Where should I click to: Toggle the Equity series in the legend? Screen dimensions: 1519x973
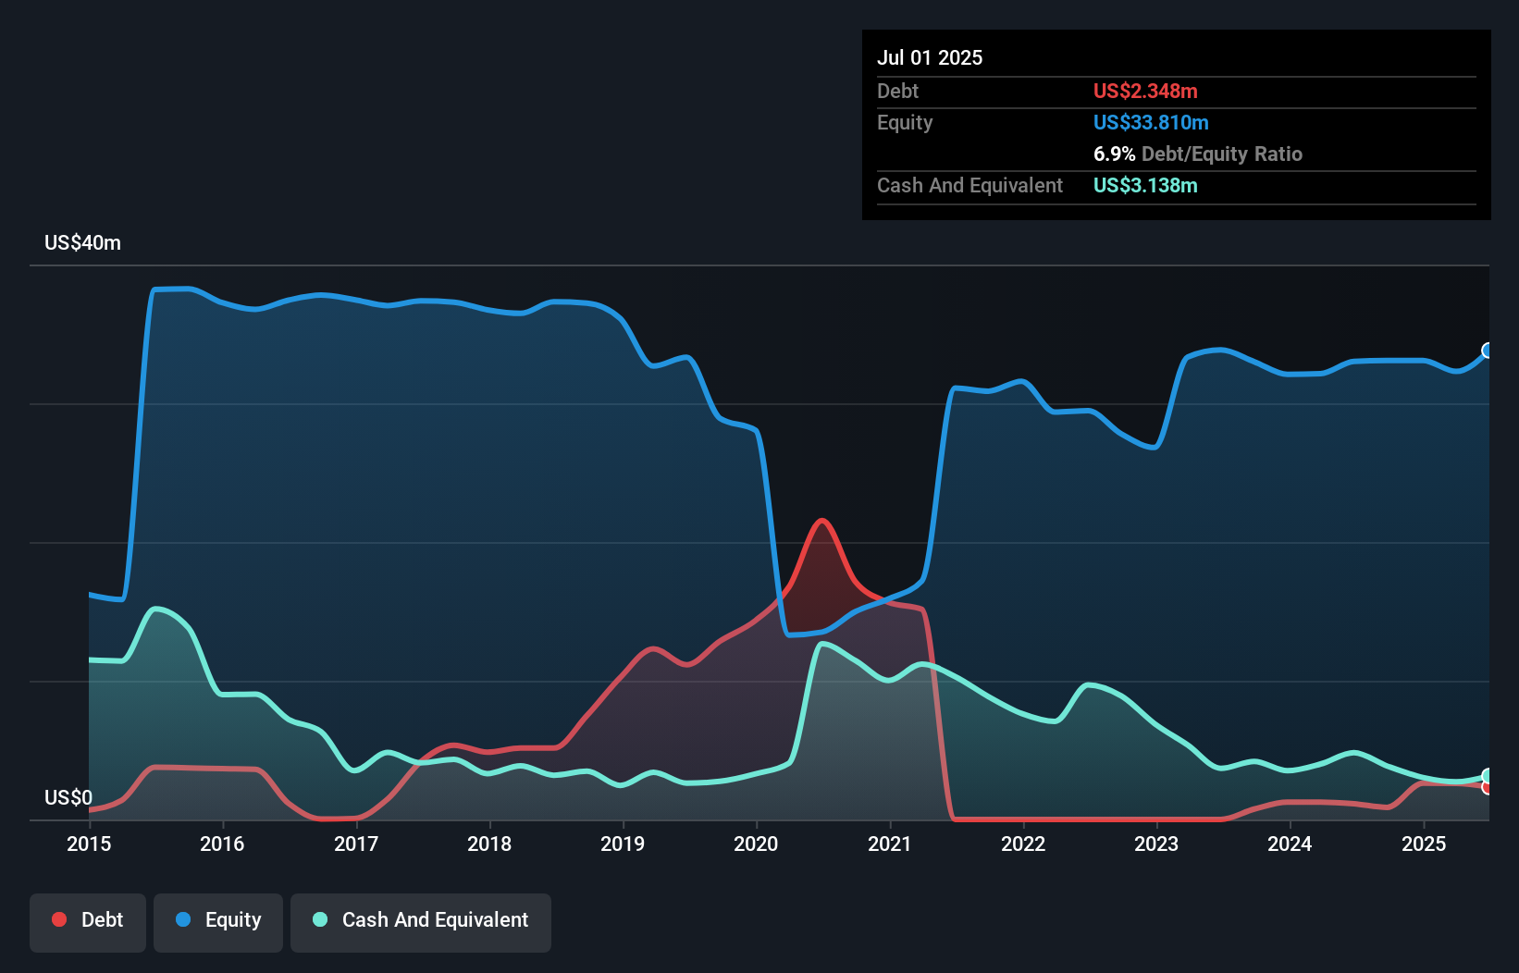point(218,920)
